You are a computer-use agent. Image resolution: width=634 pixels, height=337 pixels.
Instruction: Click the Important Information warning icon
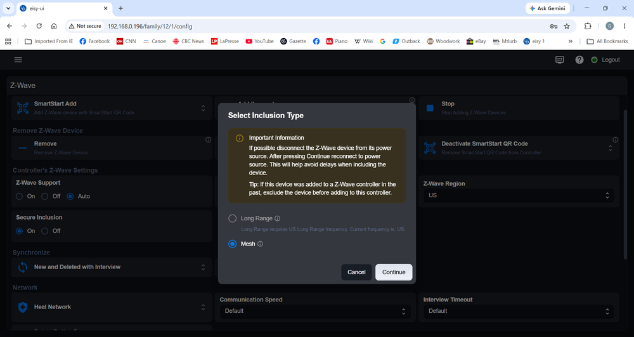[240, 138]
